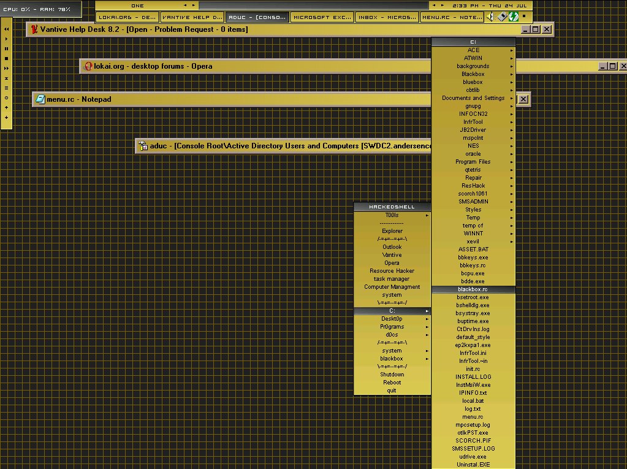
Task: Activate the ADUC - [CONSO... taskbar button
Action: click(257, 17)
